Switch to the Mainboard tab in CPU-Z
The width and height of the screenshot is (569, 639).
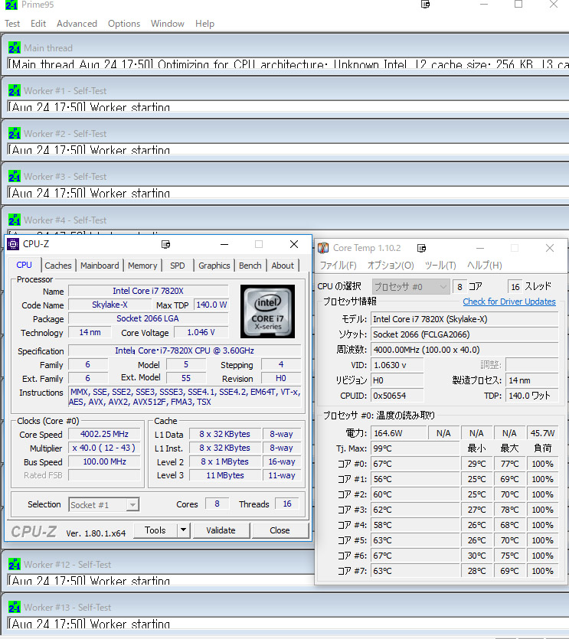(100, 266)
